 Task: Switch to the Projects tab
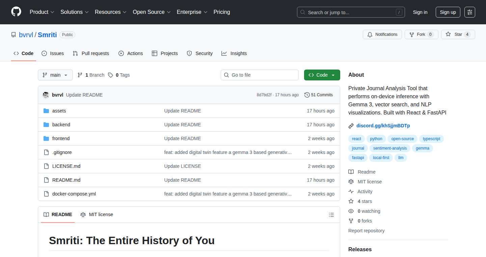tap(165, 53)
